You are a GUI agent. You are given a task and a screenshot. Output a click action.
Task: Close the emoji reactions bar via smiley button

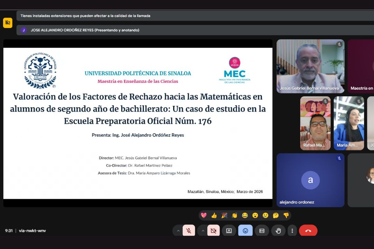[x=245, y=231]
